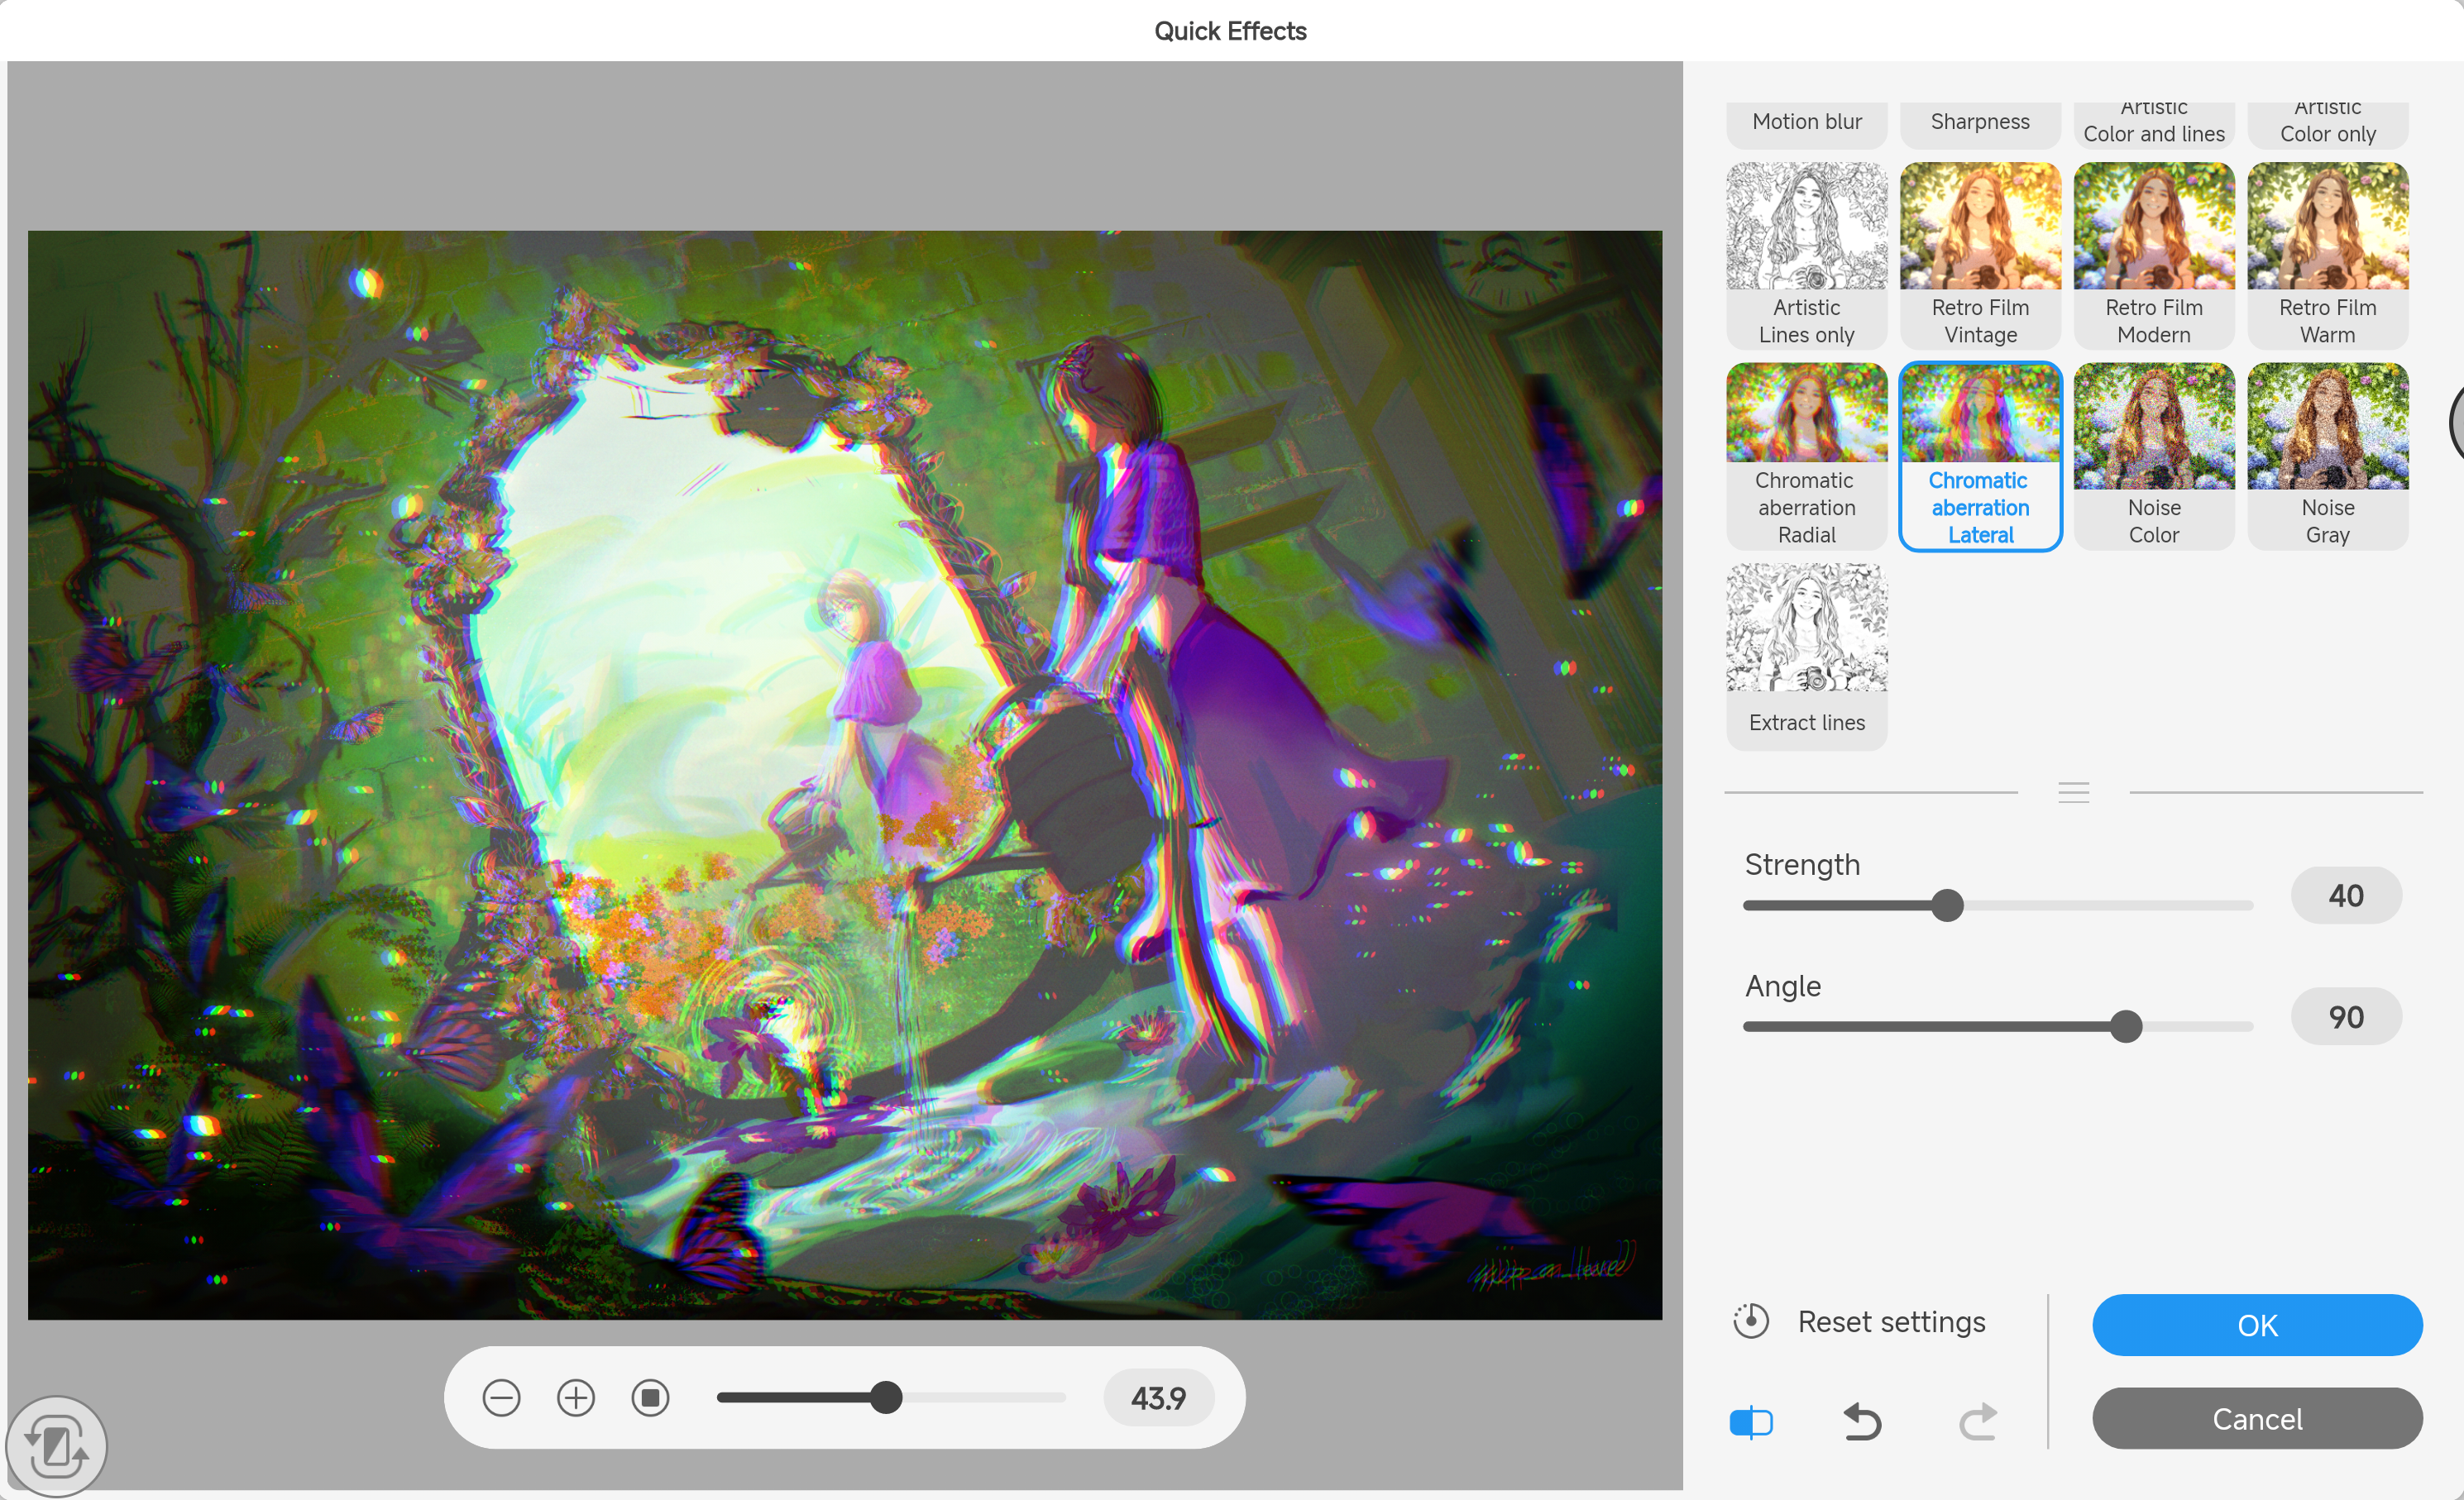The height and width of the screenshot is (1500, 2464).
Task: Click the undo arrow icon
Action: tap(1862, 1421)
